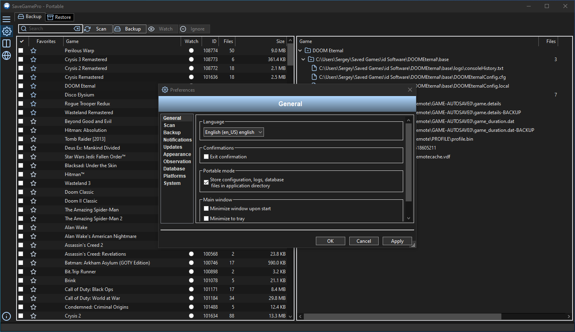
Task: Click game list scrollbar down arrow
Action: (x=291, y=316)
